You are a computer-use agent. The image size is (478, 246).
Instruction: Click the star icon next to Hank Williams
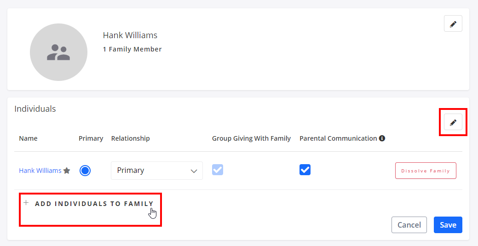point(67,171)
